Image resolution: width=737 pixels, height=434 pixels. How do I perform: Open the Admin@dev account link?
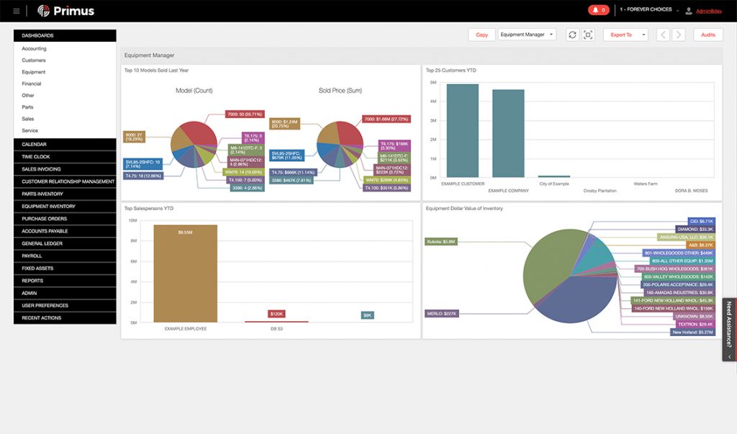coord(709,11)
